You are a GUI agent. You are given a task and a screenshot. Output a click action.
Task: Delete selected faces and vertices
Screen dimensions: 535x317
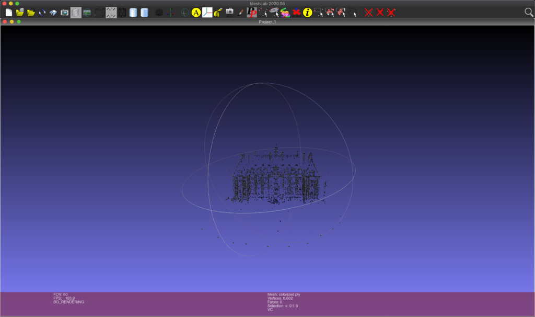pyautogui.click(x=391, y=13)
